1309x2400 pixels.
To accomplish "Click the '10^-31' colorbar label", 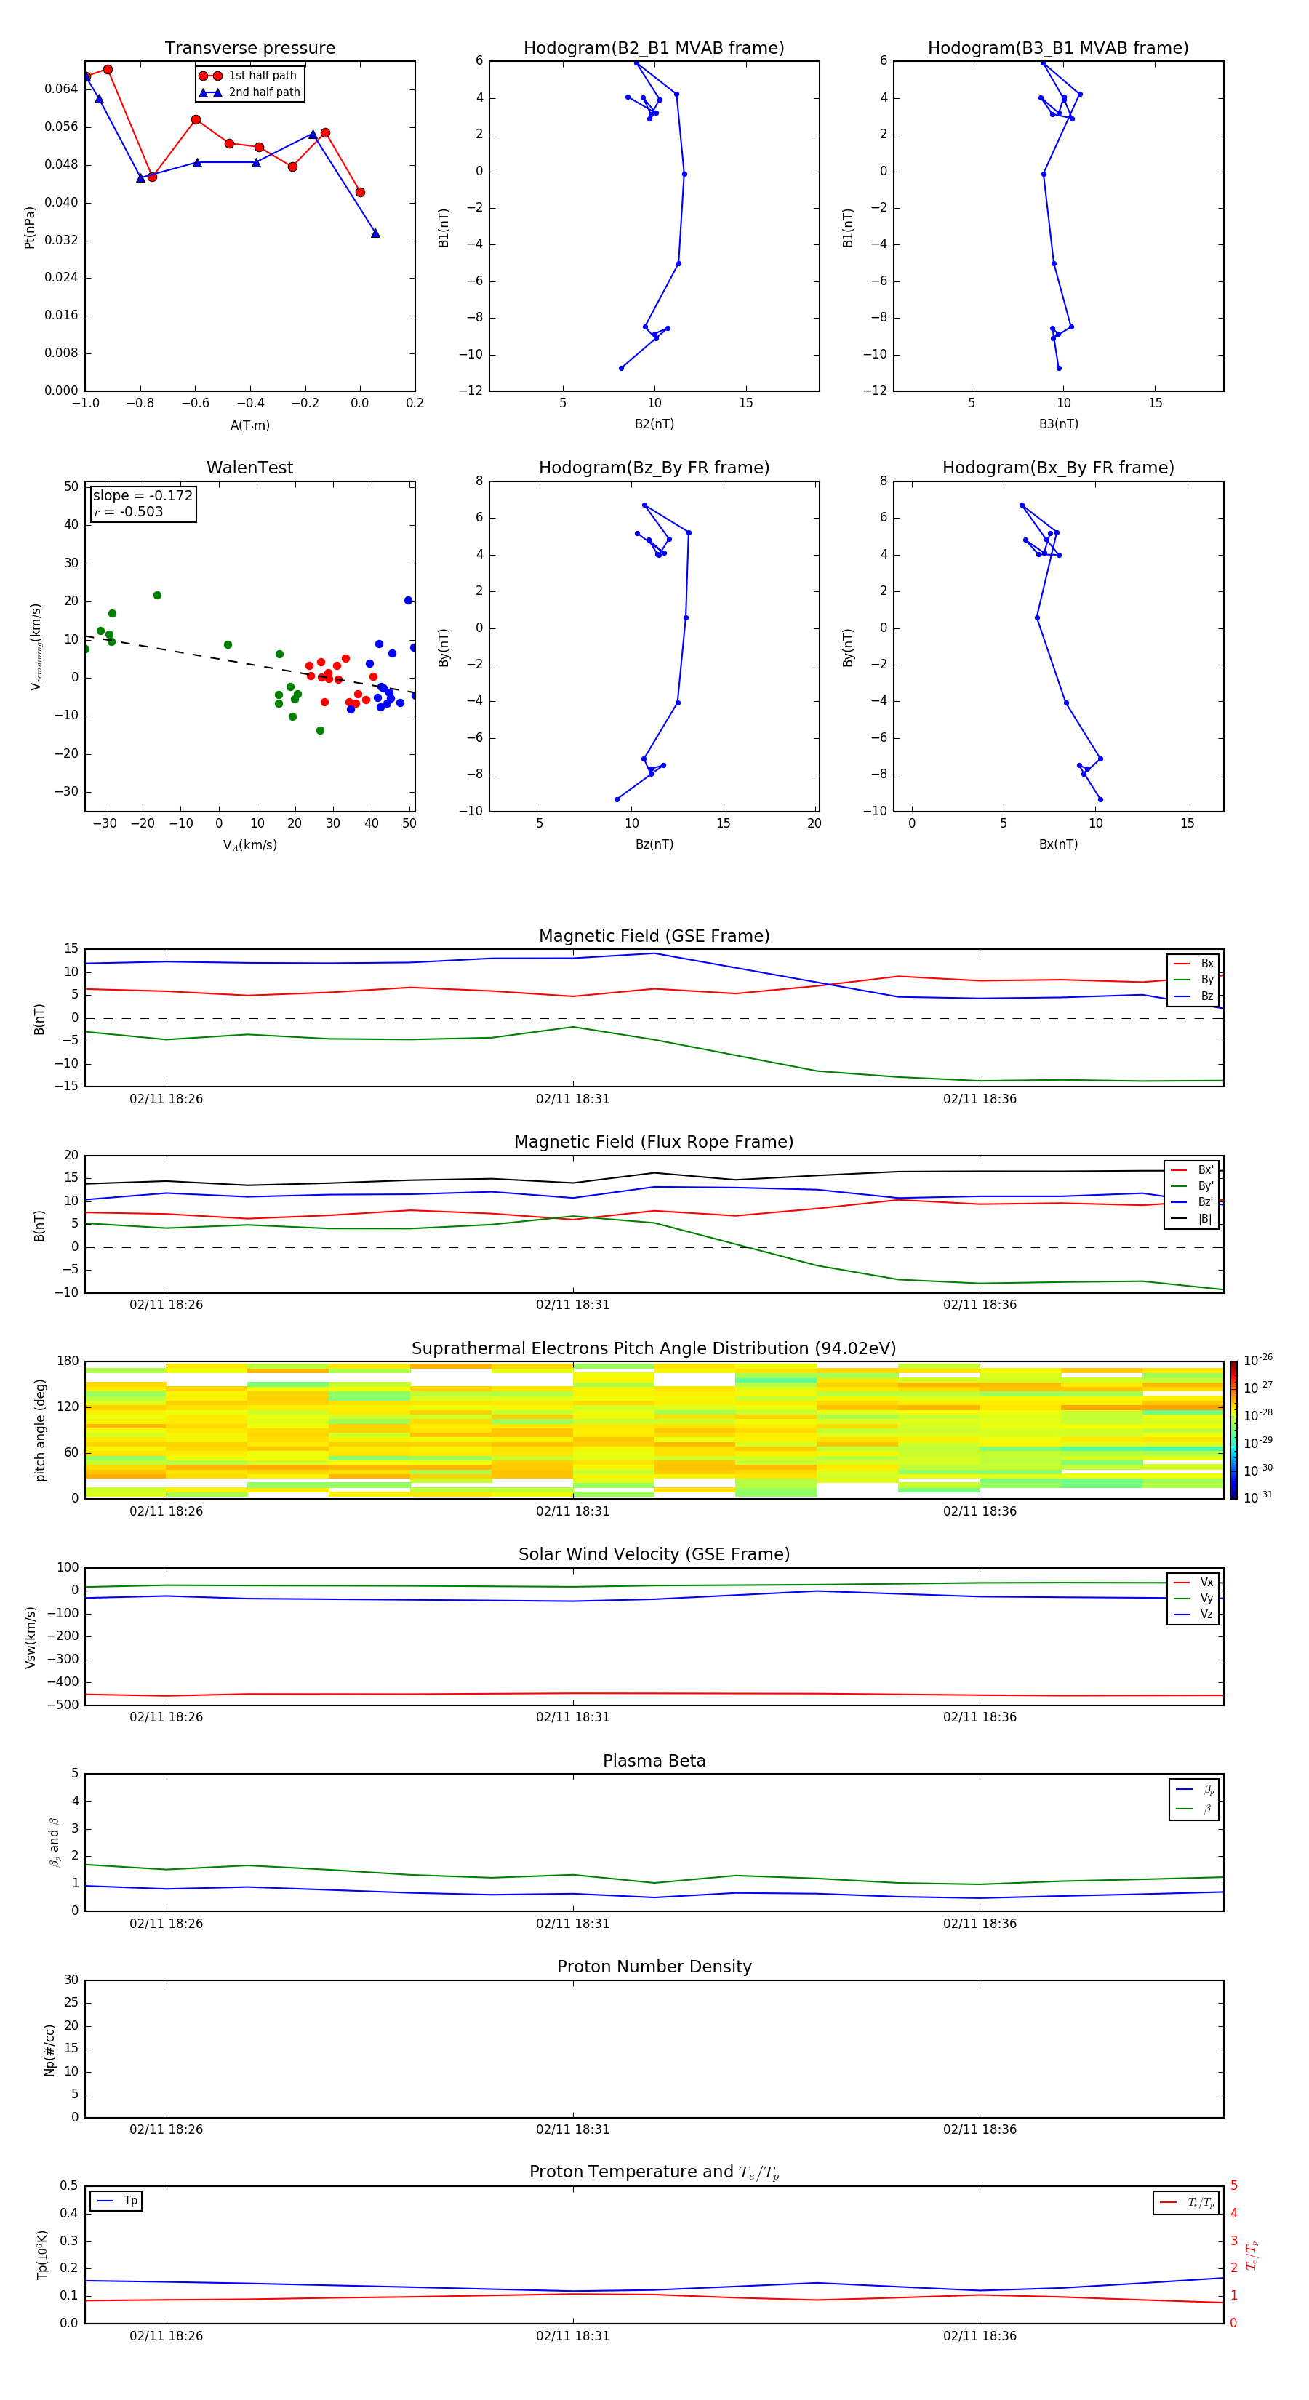I will 1258,1497.
